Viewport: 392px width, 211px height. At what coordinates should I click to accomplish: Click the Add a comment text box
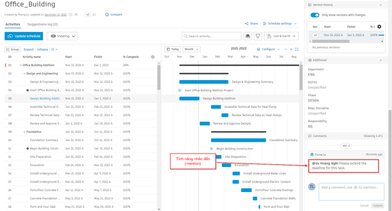click(x=351, y=191)
